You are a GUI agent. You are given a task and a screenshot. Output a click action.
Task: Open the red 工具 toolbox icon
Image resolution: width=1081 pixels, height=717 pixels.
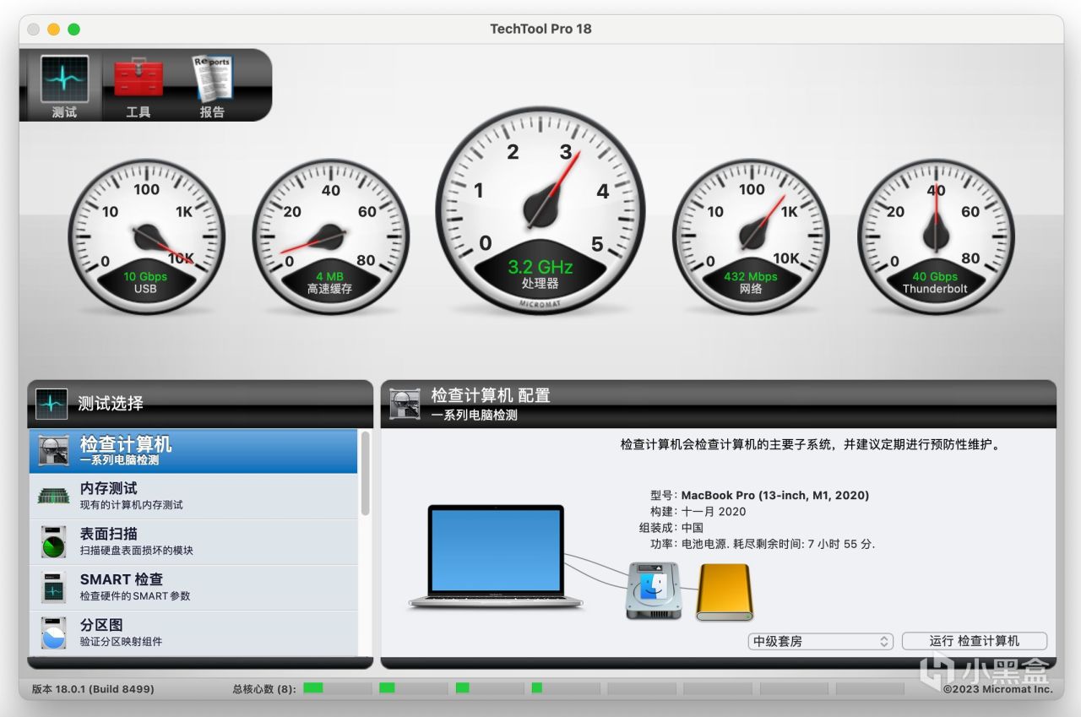[138, 85]
